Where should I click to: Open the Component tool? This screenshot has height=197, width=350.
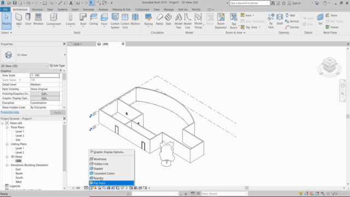[x=54, y=20]
